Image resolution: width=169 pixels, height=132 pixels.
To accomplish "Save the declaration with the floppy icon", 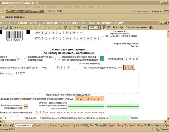I will click(x=1, y=27).
